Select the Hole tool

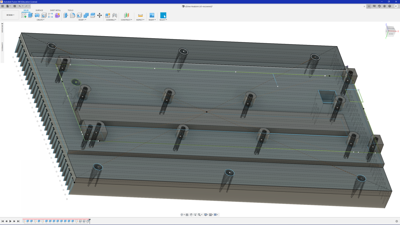44,15
